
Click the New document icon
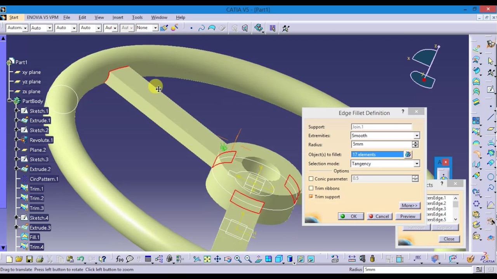click(x=9, y=259)
